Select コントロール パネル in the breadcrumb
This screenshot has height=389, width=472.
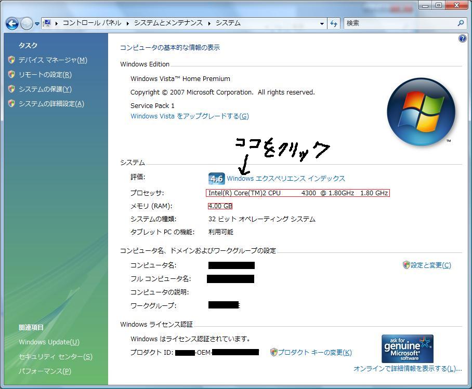(x=92, y=23)
